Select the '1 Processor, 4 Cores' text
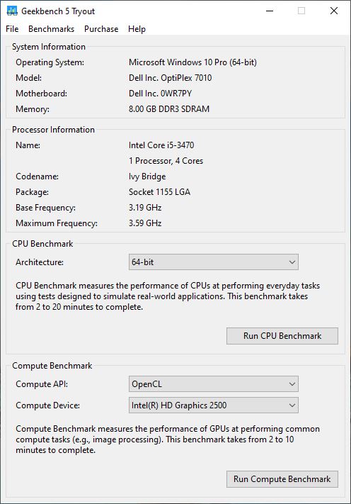The width and height of the screenshot is (351, 504). pyautogui.click(x=166, y=161)
